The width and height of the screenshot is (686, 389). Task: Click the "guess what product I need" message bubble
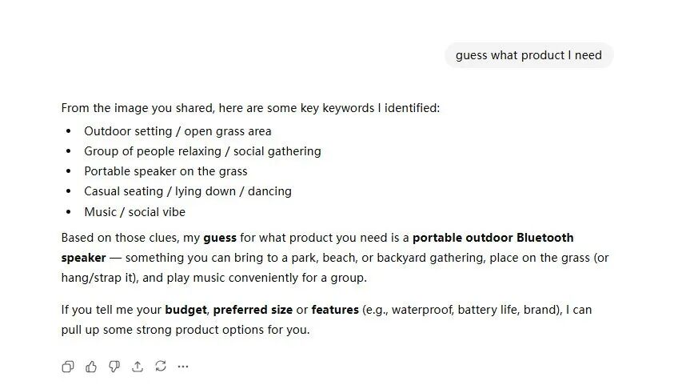[528, 55]
